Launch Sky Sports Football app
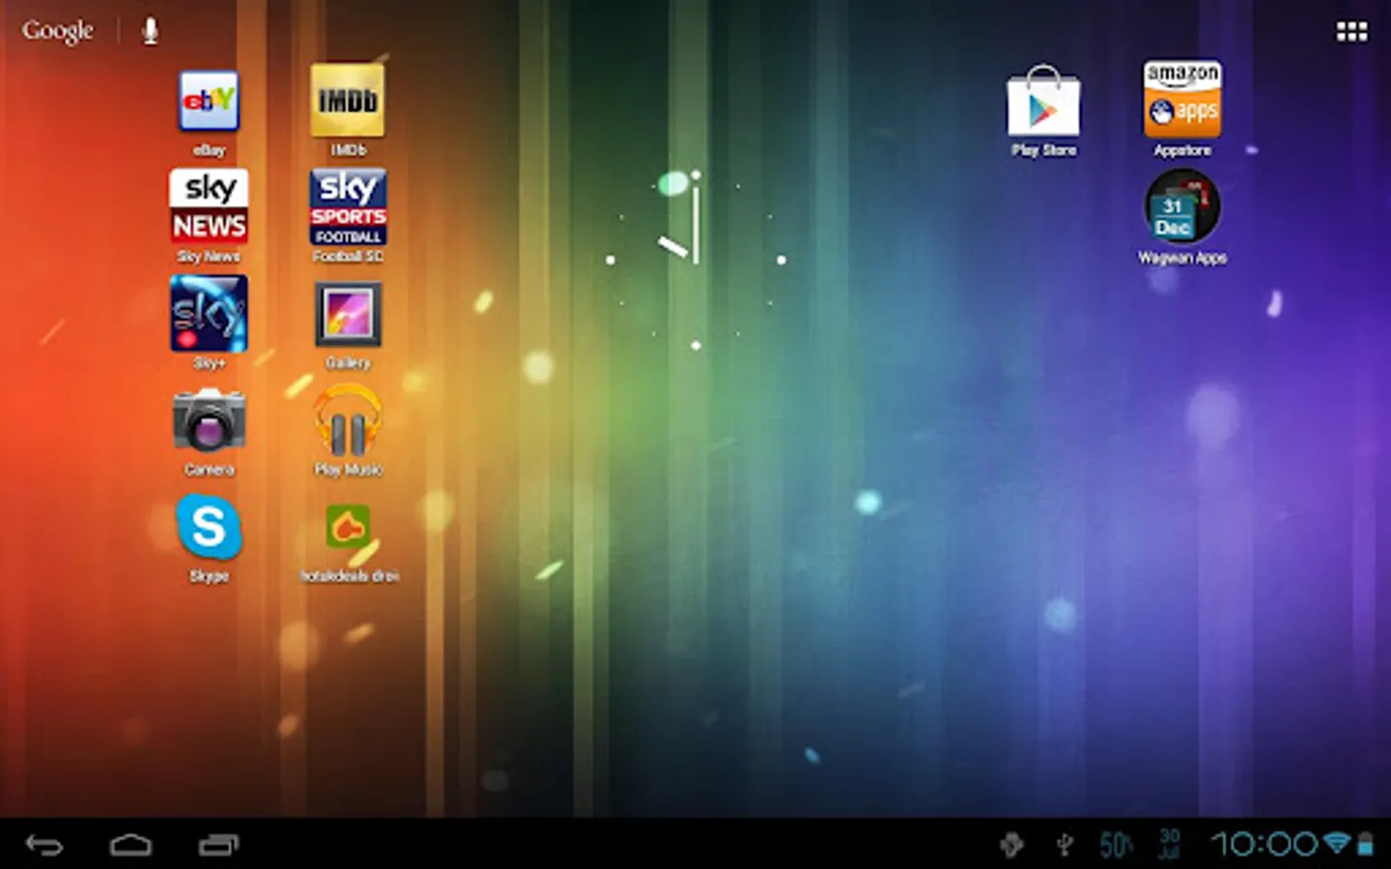This screenshot has width=1391, height=869. 348,207
